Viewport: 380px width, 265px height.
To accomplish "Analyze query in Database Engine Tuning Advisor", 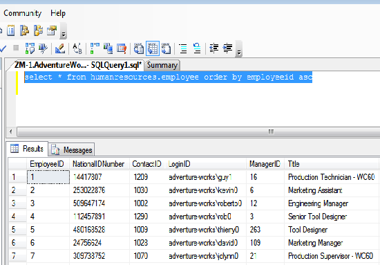I will click(43, 48).
